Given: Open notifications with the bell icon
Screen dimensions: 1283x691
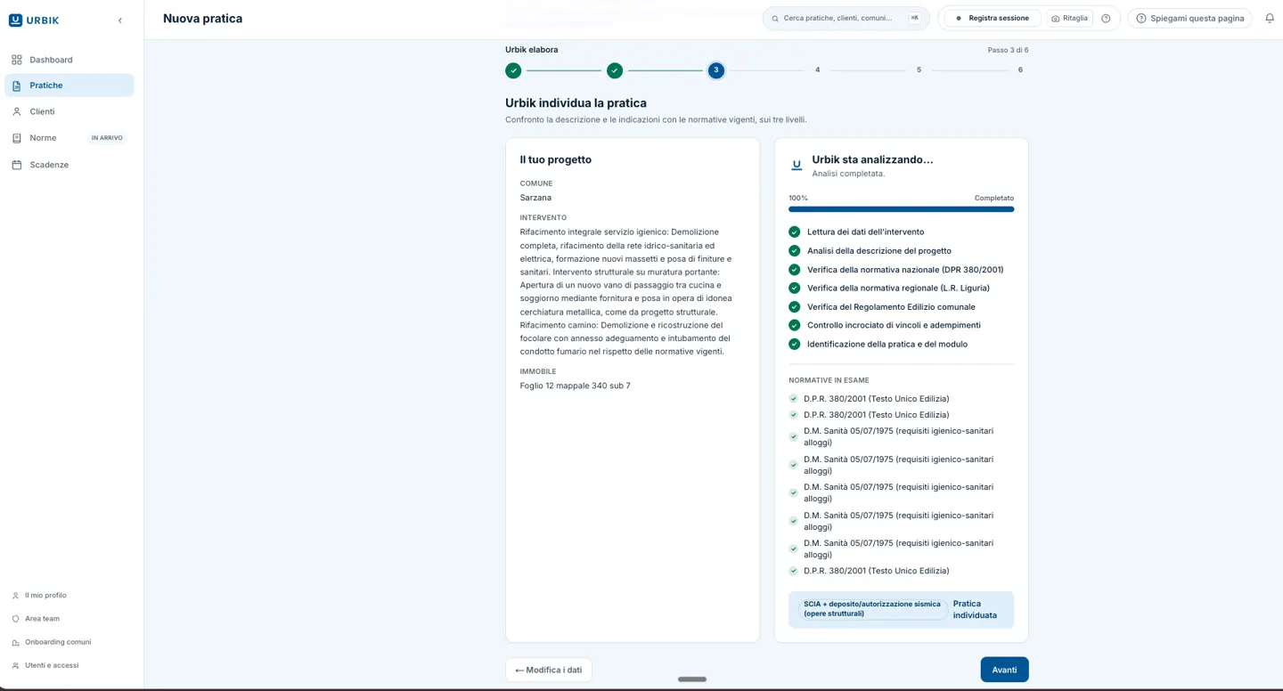Looking at the screenshot, I should 1270,18.
